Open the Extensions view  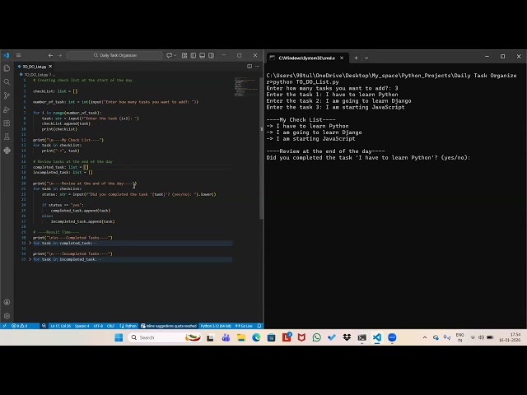point(7,123)
